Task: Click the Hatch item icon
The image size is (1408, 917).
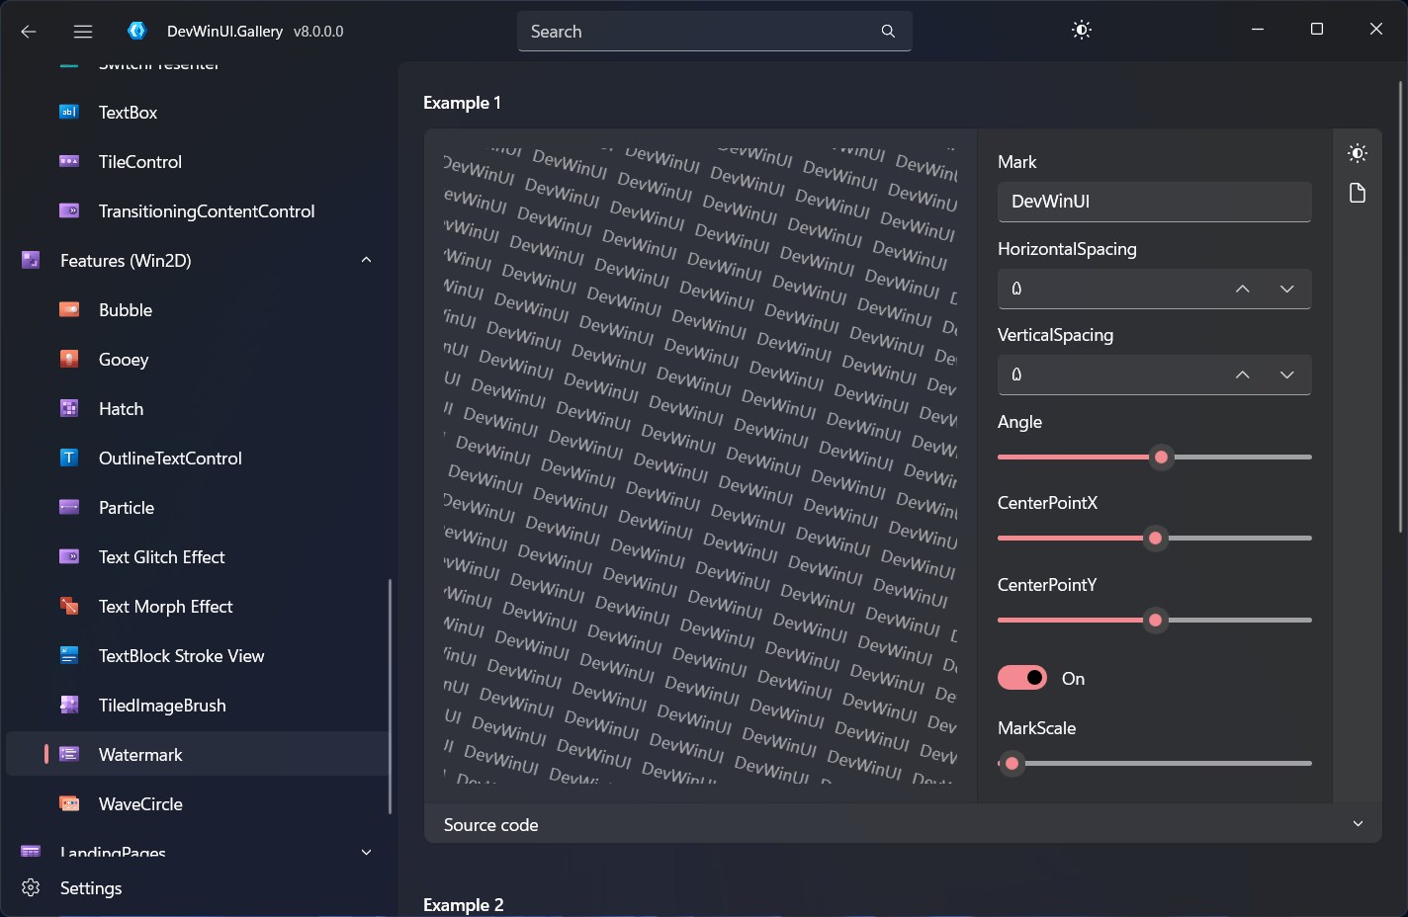Action: tap(69, 409)
